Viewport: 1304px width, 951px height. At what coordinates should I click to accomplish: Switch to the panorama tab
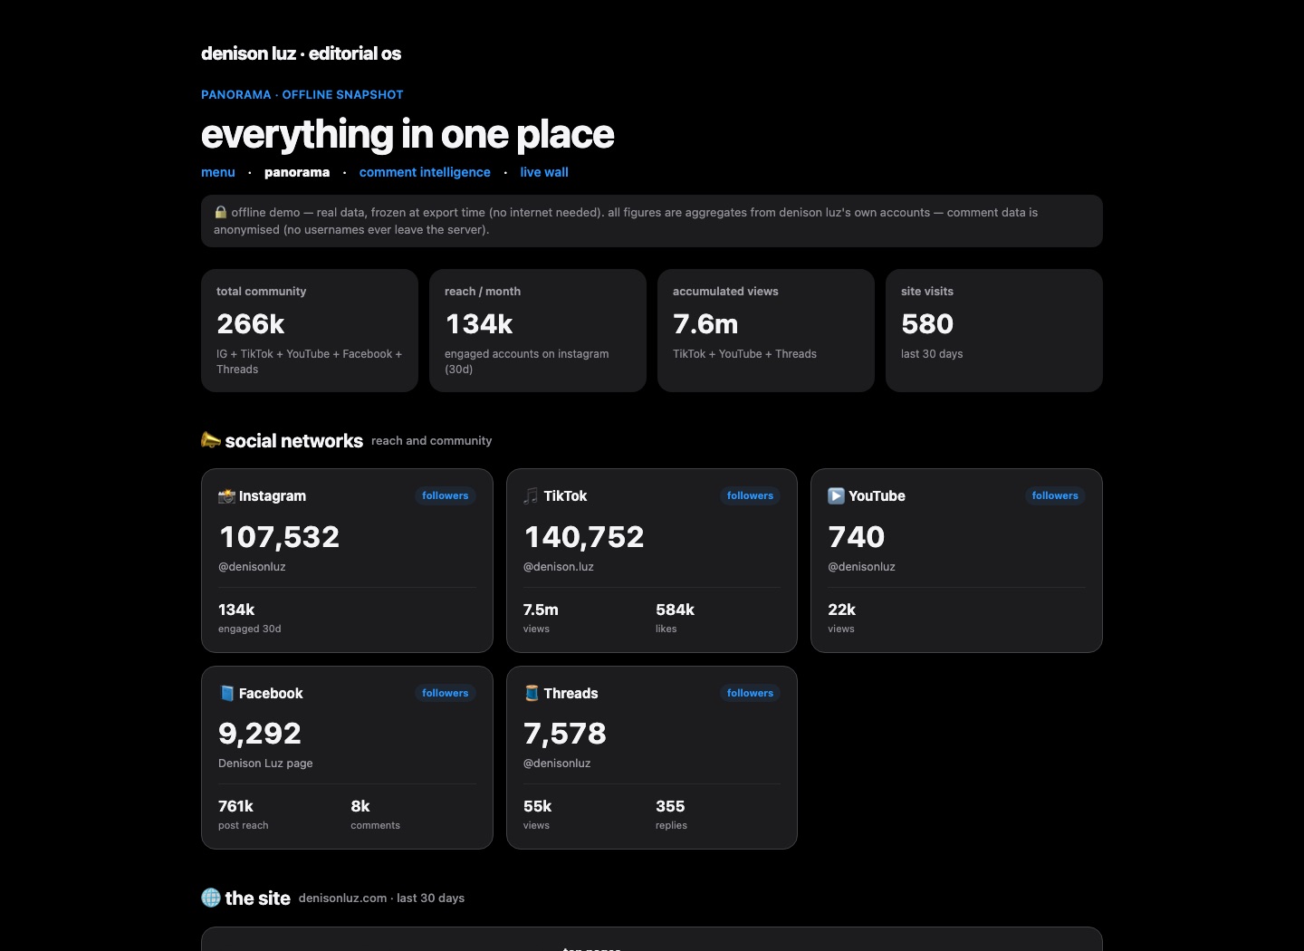(x=297, y=172)
